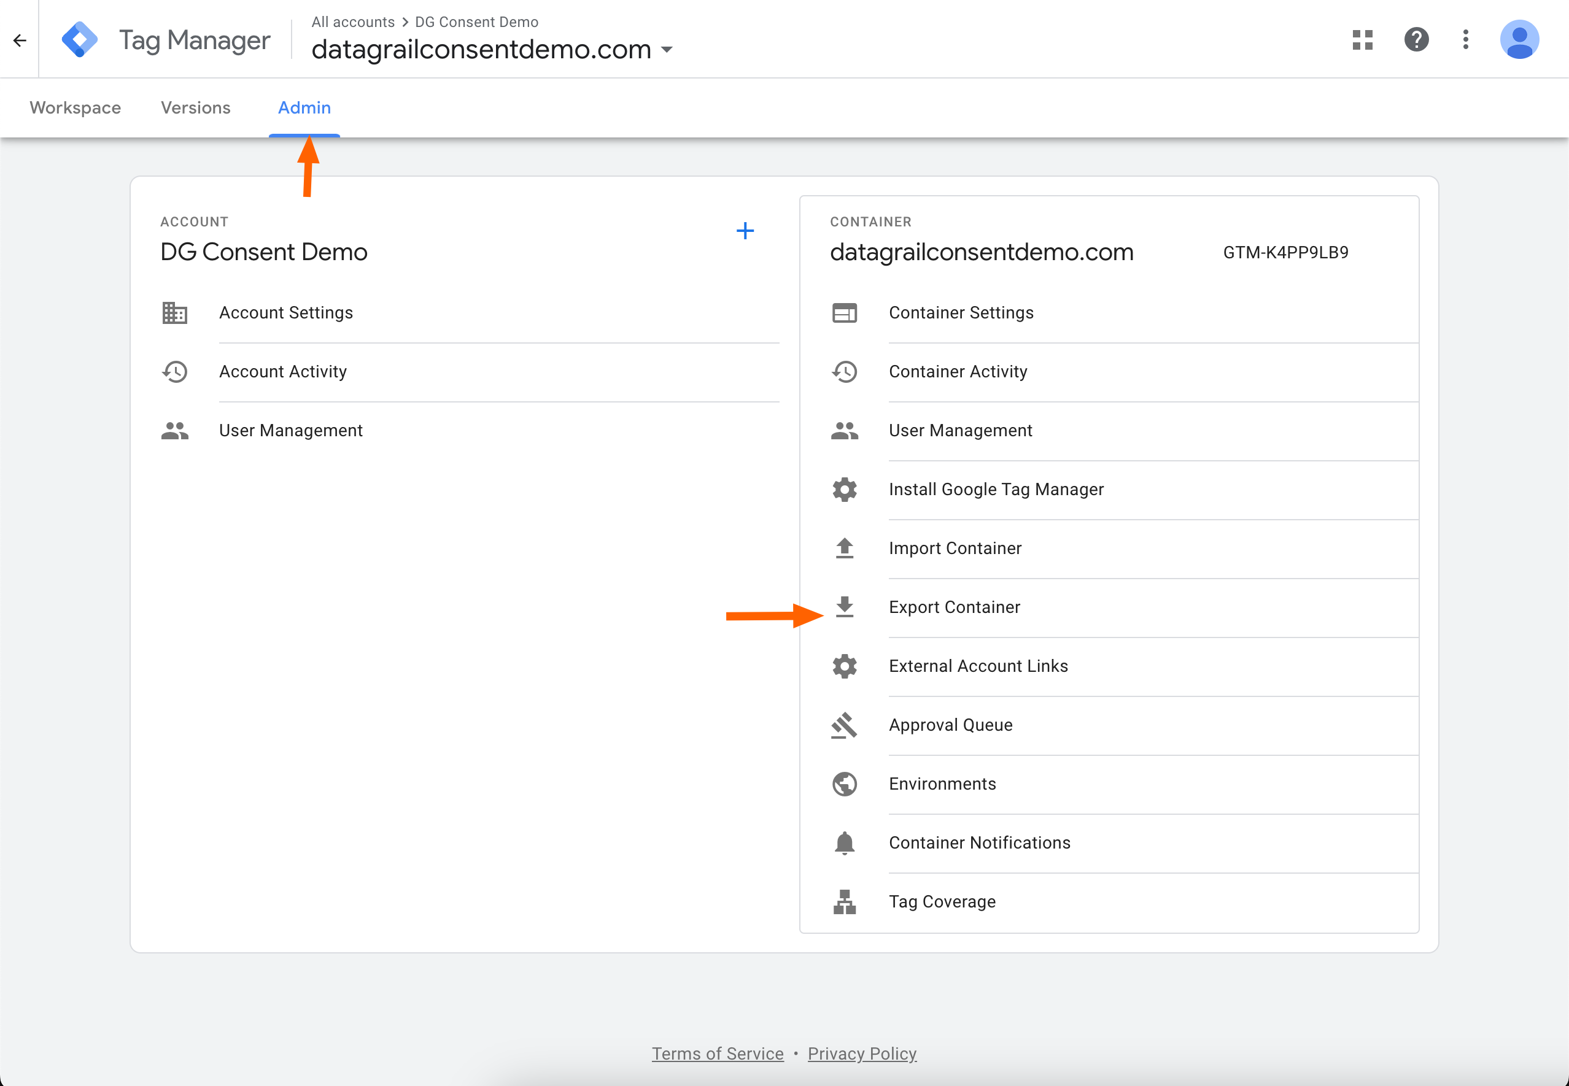Click the Approval Queue gavel icon
Image resolution: width=1569 pixels, height=1086 pixels.
844,725
